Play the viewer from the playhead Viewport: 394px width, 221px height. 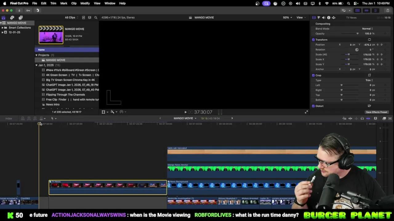(185, 112)
